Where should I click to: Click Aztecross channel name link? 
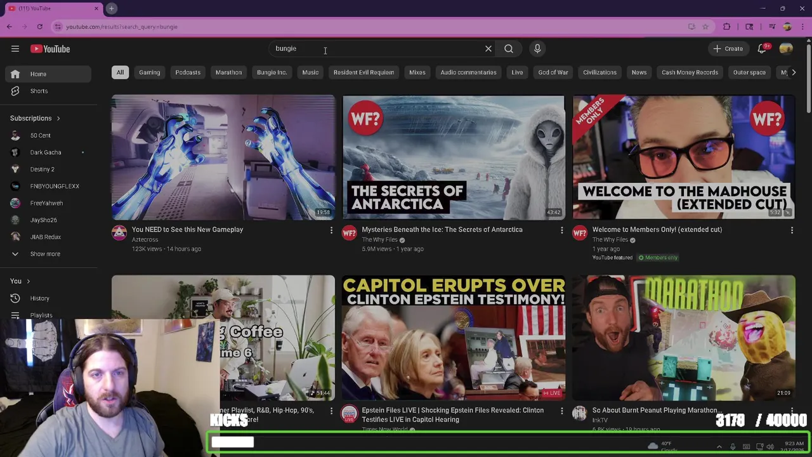point(145,240)
